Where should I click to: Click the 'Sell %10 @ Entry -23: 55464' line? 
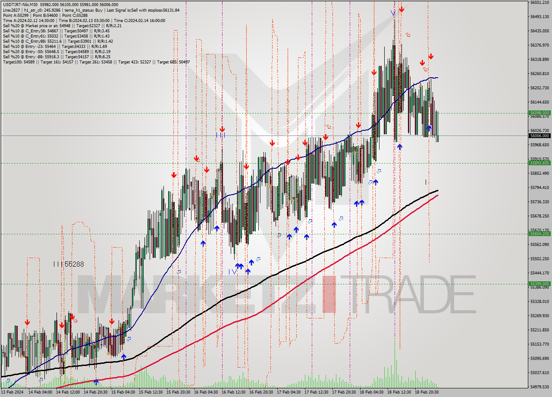pyautogui.click(x=55, y=46)
